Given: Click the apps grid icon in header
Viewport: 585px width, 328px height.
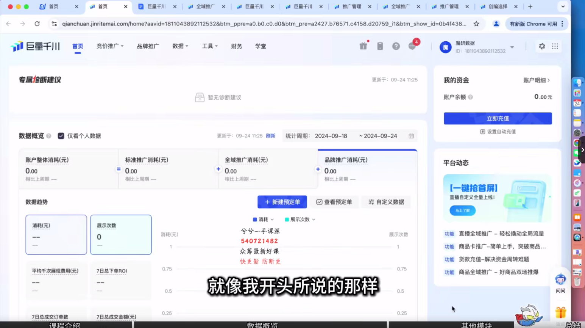Looking at the screenshot, I should pos(555,46).
